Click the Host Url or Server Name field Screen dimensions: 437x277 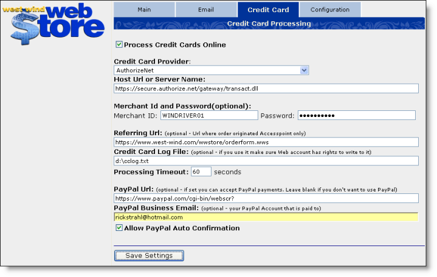[266, 88]
